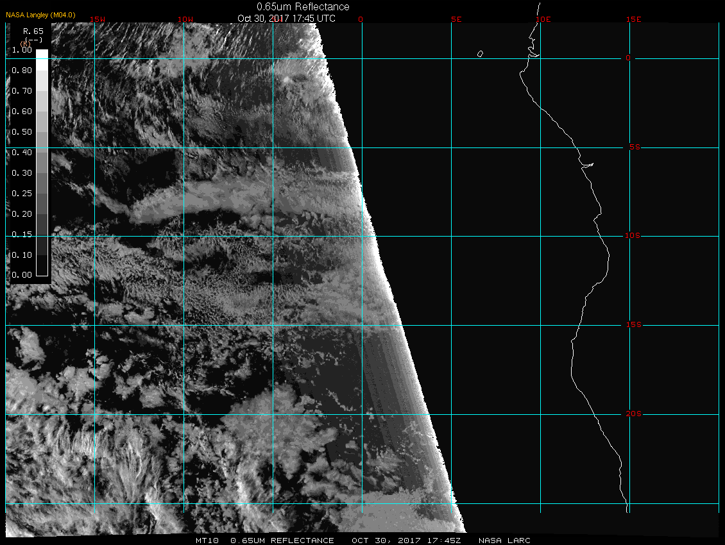725x545 pixels.
Task: Click the 10W longitude label
Action: [x=185, y=19]
